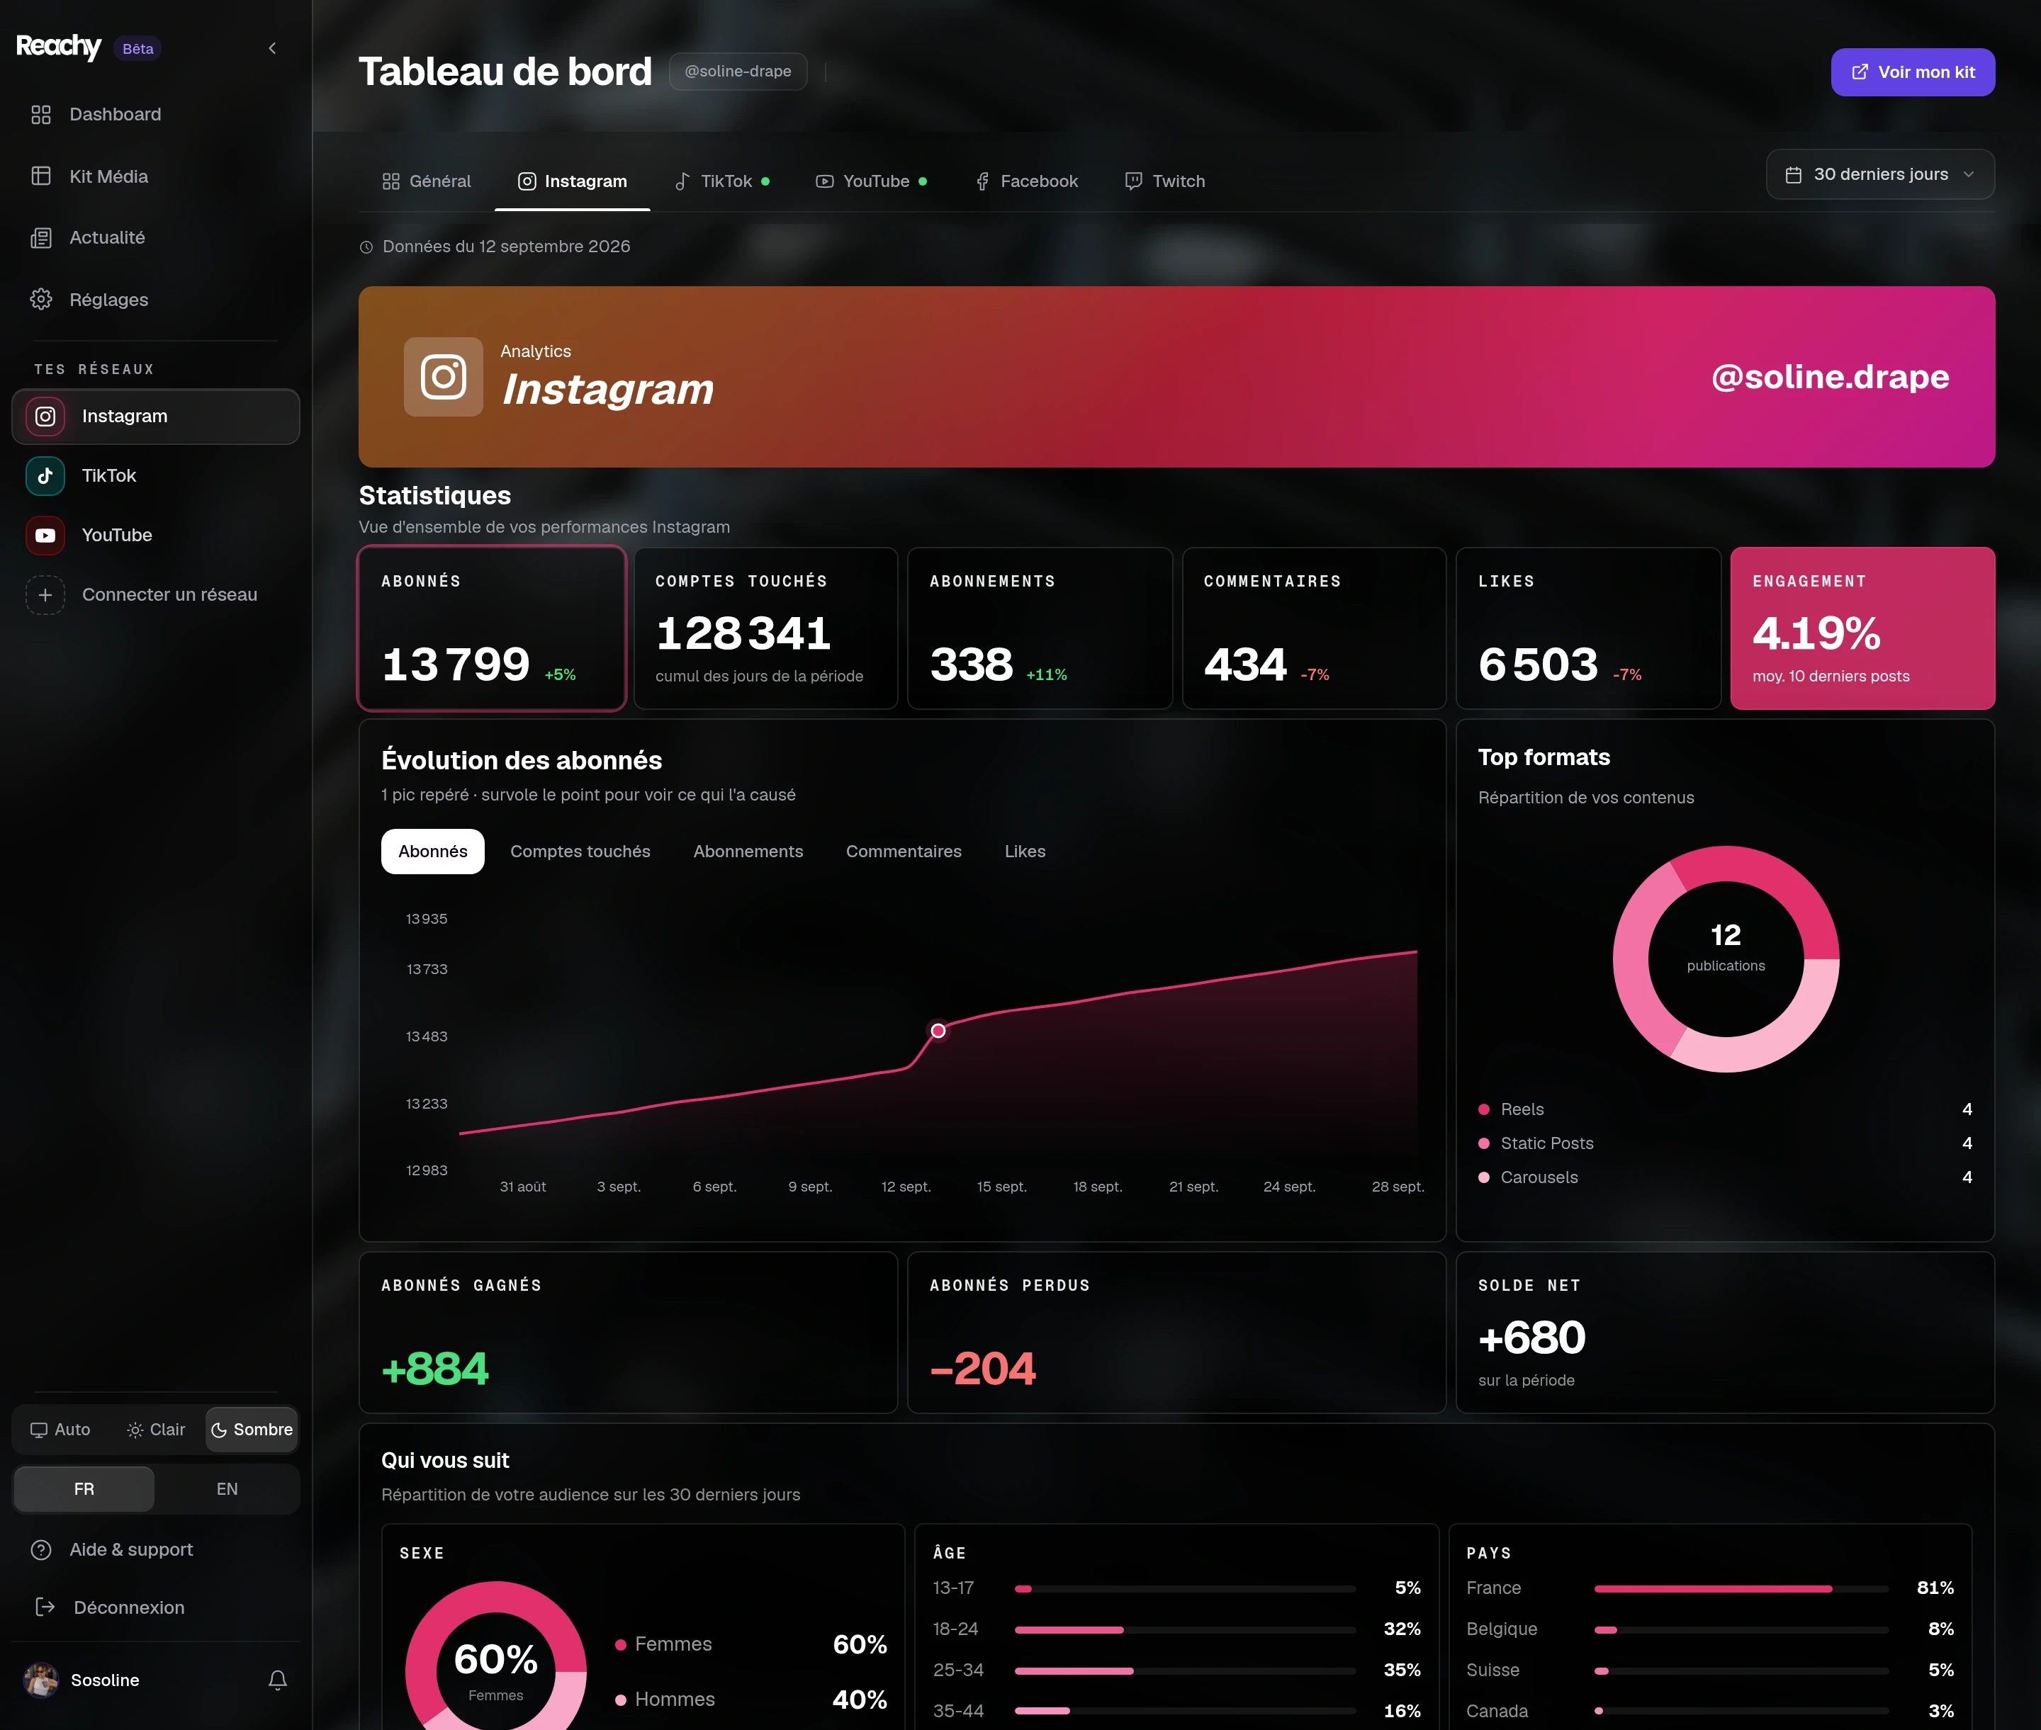The height and width of the screenshot is (1730, 2041).
Task: Open notifications bell
Action: [278, 1680]
